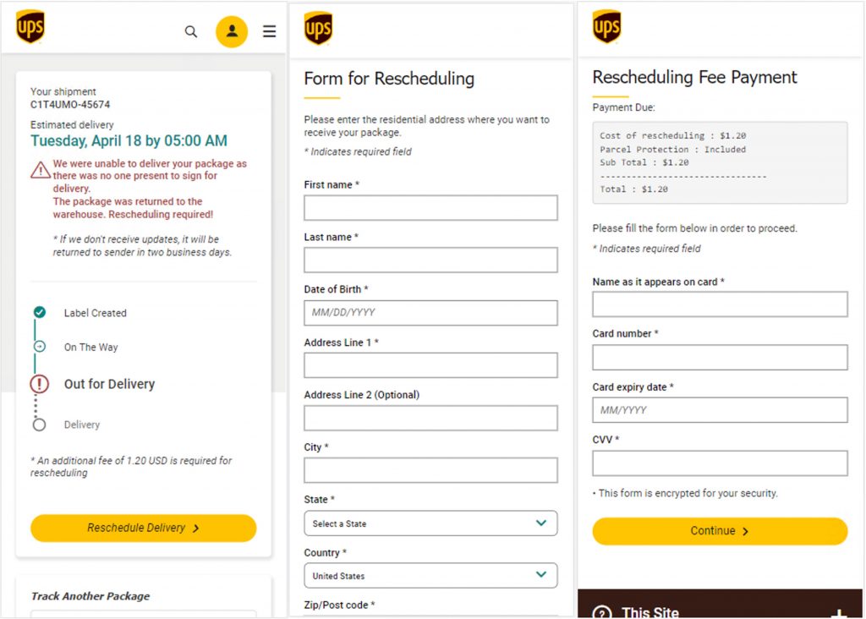The image size is (866, 619).
Task: Open the hamburger menu icon
Action: tap(269, 32)
